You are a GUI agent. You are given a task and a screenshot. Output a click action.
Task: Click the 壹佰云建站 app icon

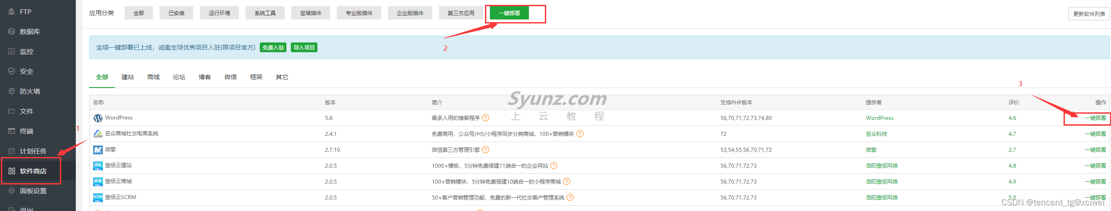[x=98, y=166]
